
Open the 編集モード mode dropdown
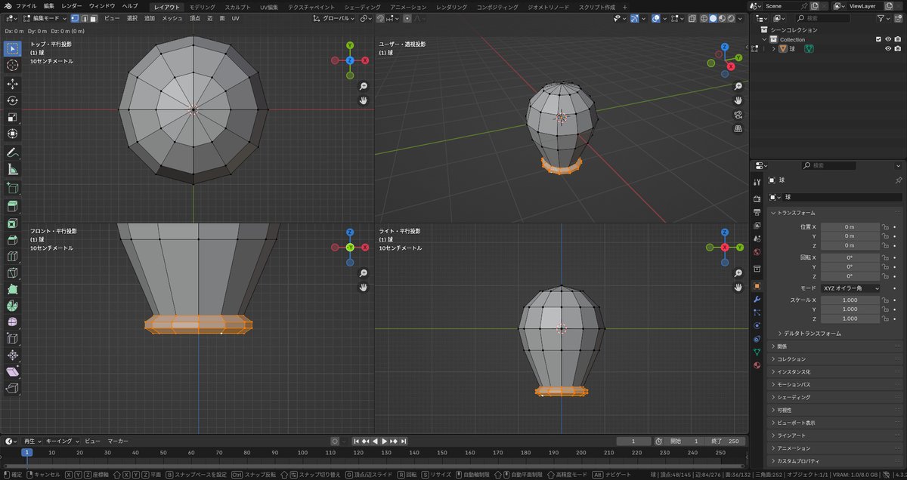click(x=45, y=18)
